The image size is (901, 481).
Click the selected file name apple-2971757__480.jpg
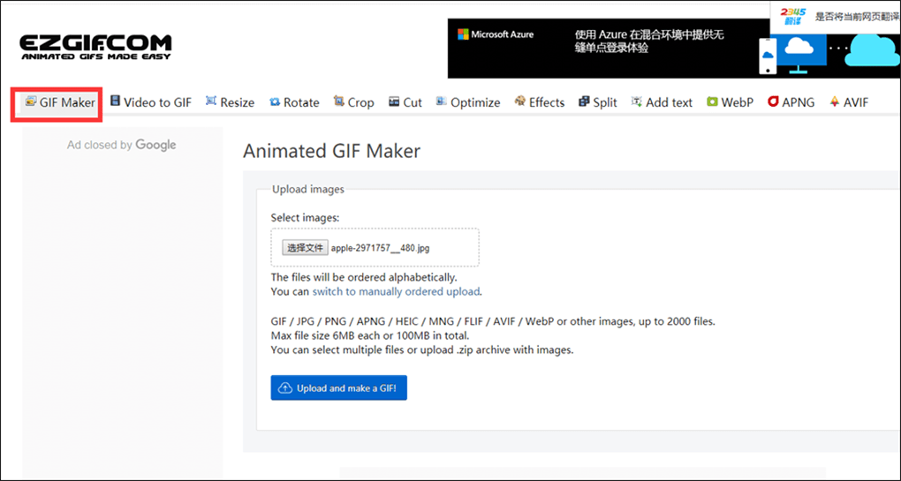point(381,249)
